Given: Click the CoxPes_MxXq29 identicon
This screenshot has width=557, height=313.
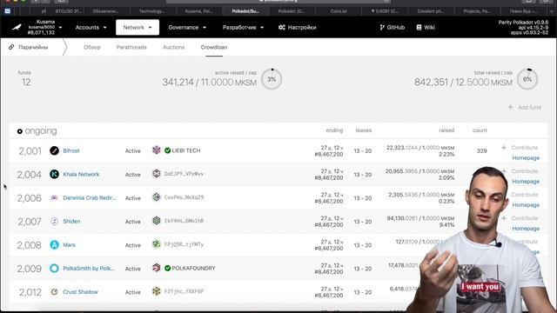Looking at the screenshot, I should pos(157,197).
